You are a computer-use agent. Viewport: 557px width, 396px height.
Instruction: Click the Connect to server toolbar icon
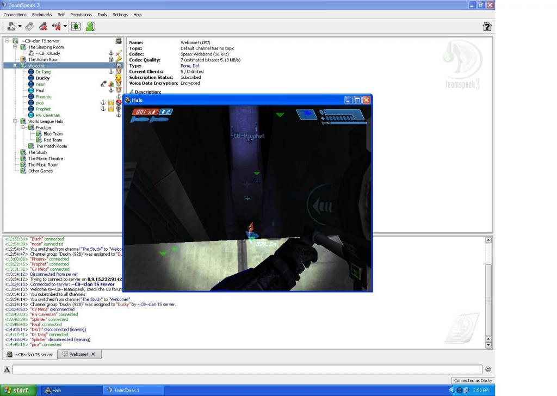tap(11, 26)
